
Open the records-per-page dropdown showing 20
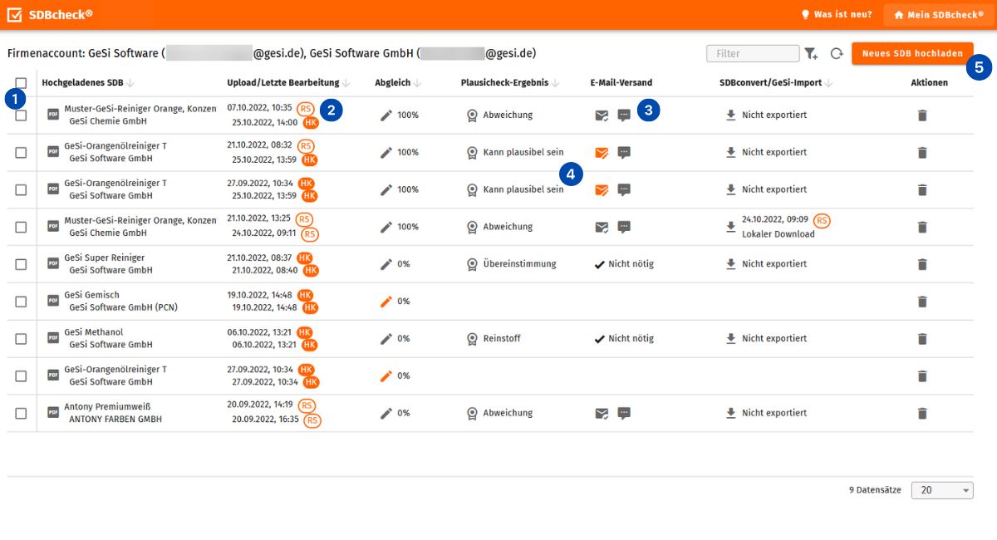(x=941, y=489)
